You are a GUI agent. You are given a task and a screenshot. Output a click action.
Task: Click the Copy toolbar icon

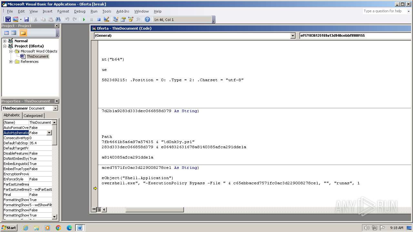pyautogui.click(x=43, y=20)
